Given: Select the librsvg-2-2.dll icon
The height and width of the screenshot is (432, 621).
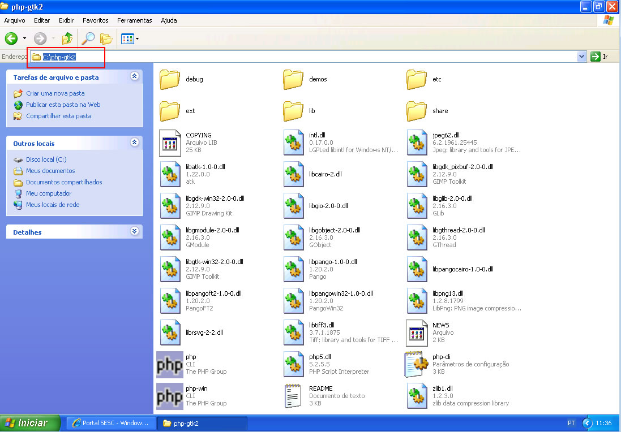Looking at the screenshot, I should pos(170,332).
